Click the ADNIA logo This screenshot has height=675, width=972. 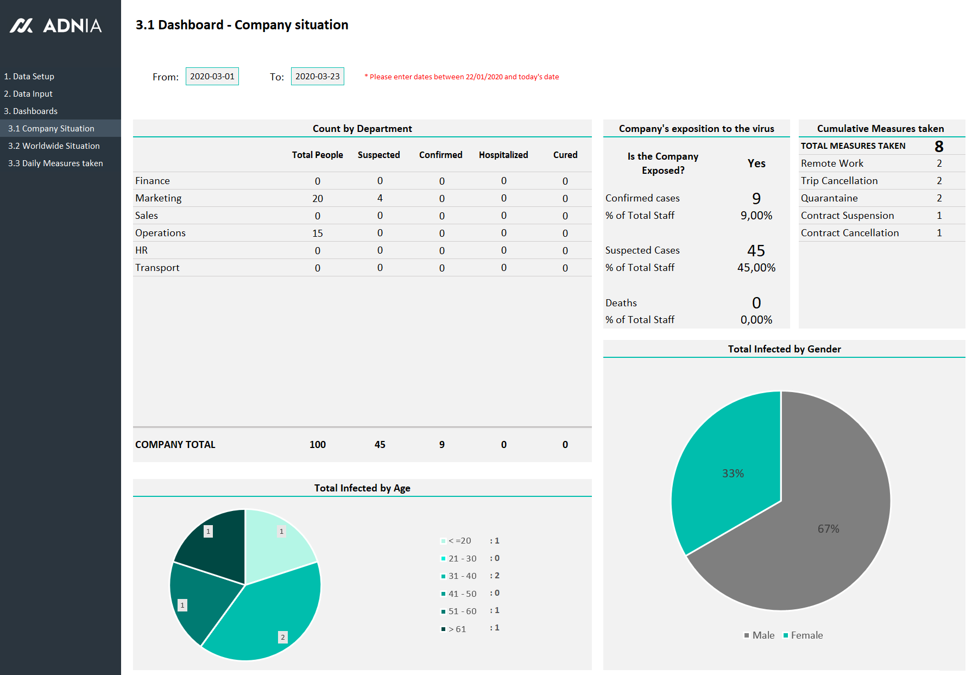(x=55, y=26)
